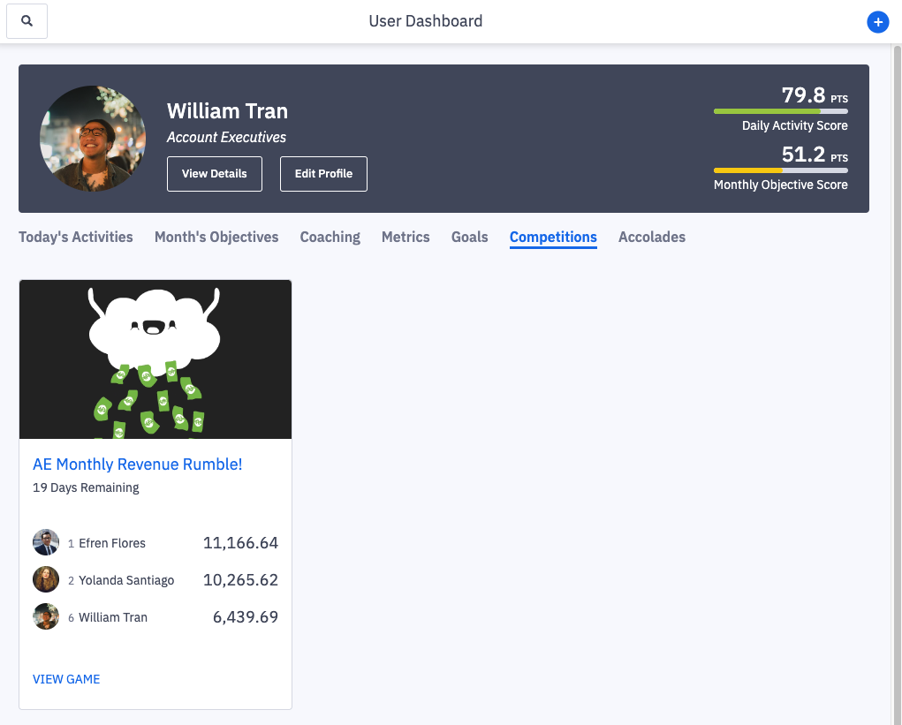Click the Monthly Objective Score label
The width and height of the screenshot is (902, 725).
[781, 185]
